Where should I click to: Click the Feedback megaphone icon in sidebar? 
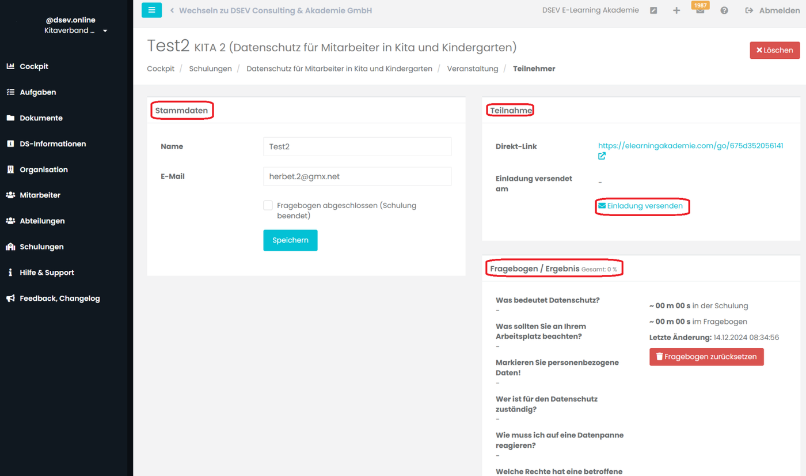10,299
